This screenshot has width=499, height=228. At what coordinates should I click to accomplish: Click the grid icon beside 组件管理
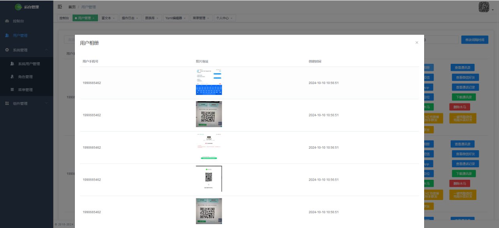[7, 103]
